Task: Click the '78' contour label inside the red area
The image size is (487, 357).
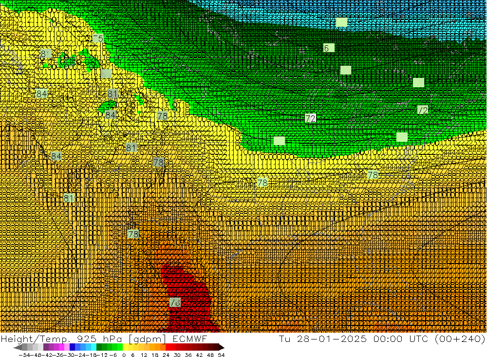Action: (x=175, y=302)
